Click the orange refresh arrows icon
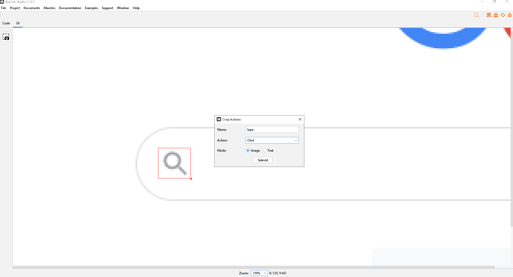The height and width of the screenshot is (277, 513). (503, 15)
